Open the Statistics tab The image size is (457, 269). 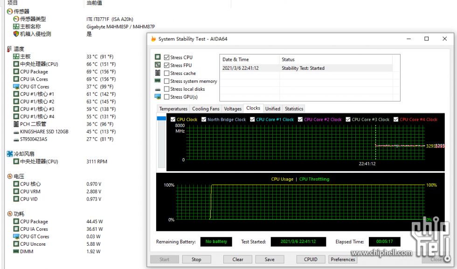(x=294, y=109)
